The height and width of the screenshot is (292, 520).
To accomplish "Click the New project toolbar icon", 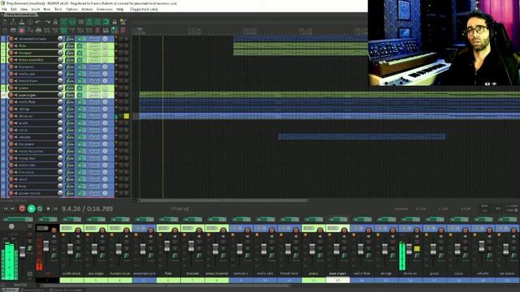I will pos(5,22).
